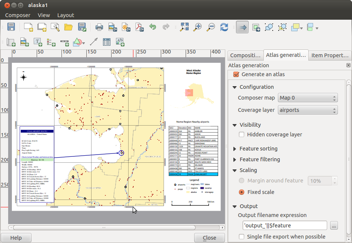Switch to the Item Properties tab

coord(329,55)
